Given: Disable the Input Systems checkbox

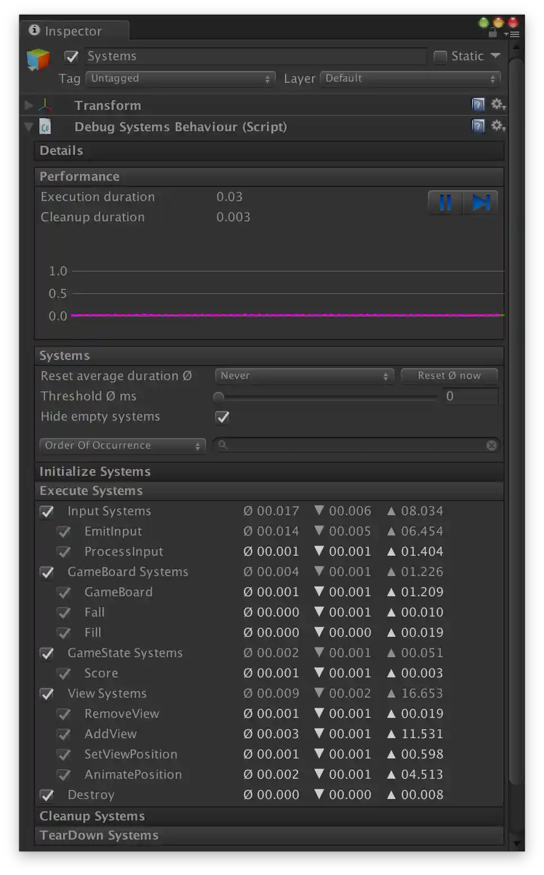Looking at the screenshot, I should [x=47, y=511].
